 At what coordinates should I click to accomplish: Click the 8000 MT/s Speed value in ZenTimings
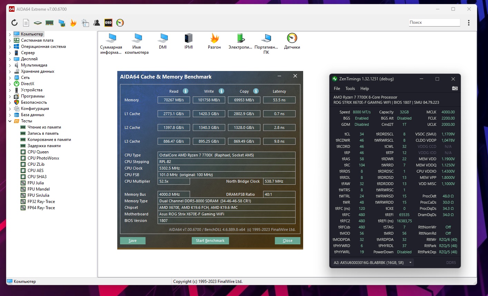tap(362, 112)
